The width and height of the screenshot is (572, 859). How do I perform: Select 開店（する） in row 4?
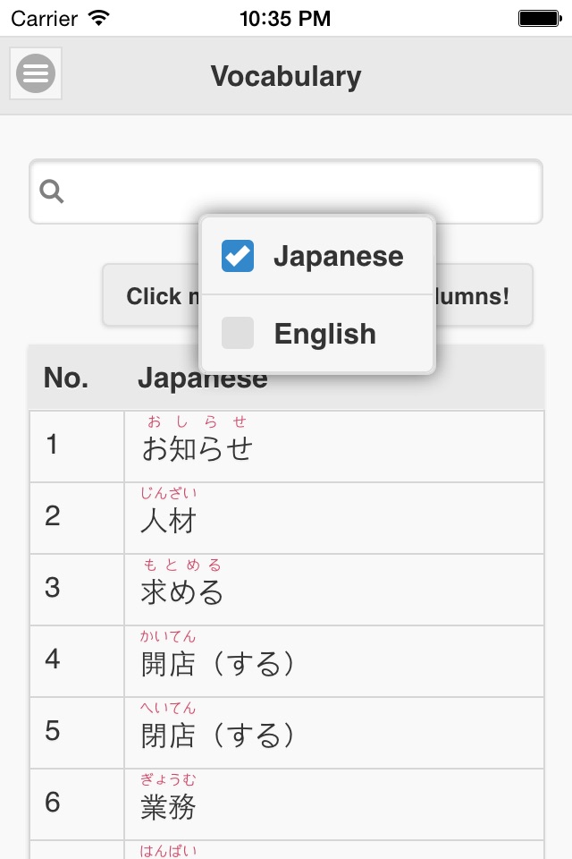click(x=218, y=663)
